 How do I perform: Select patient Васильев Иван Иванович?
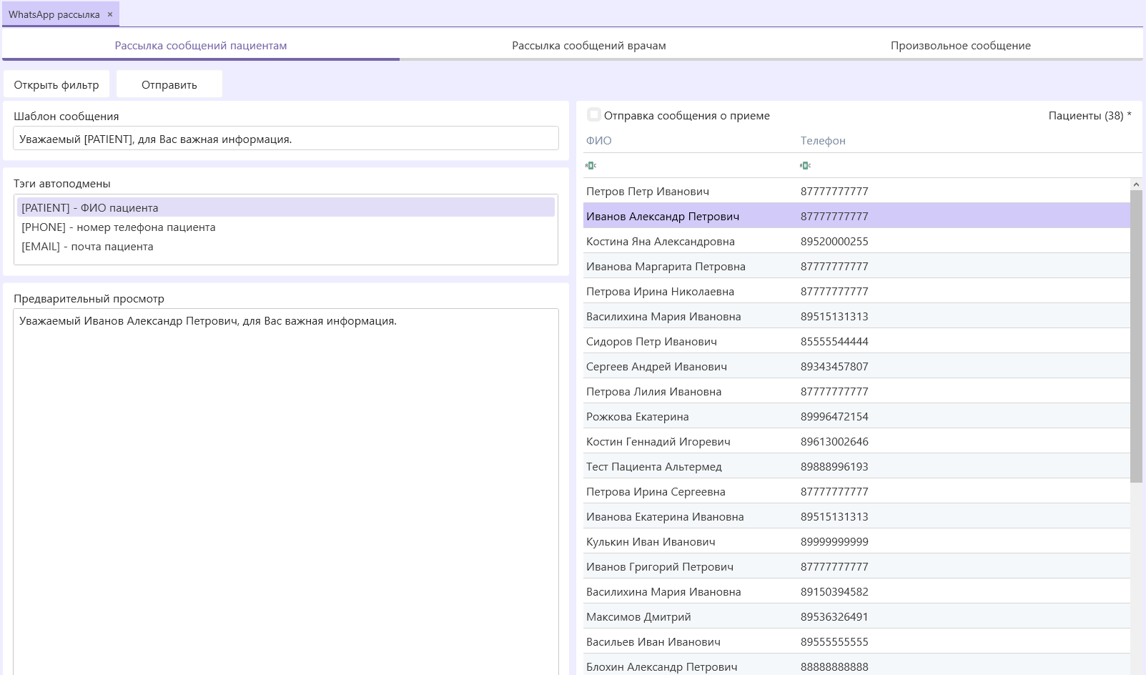856,641
